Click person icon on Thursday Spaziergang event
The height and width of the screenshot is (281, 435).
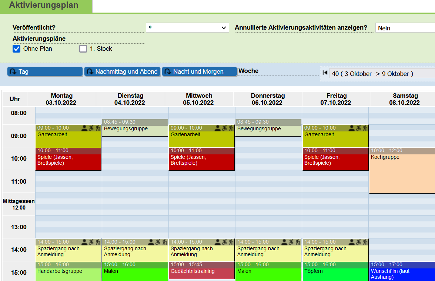284,242
